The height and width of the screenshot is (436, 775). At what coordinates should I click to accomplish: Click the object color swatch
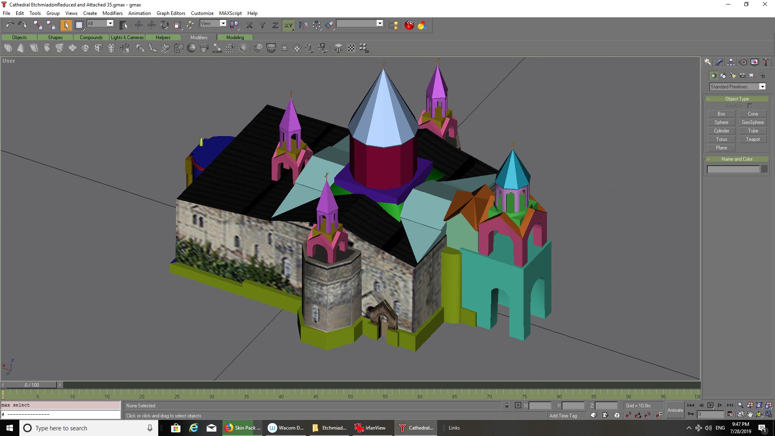tap(764, 170)
